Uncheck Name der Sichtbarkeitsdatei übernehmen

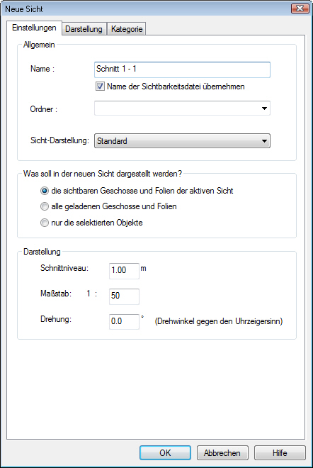[x=100, y=87]
